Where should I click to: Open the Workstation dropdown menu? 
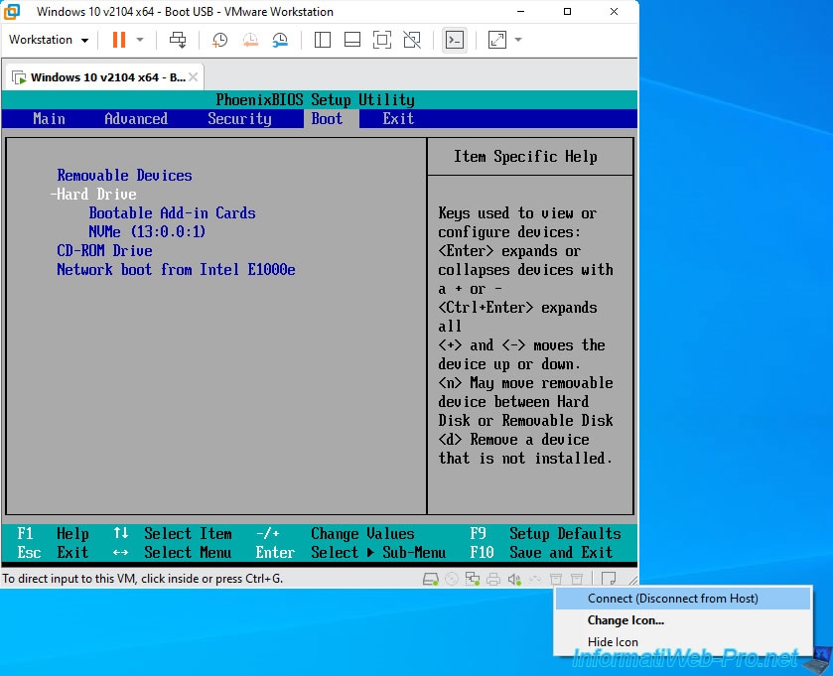tap(49, 40)
